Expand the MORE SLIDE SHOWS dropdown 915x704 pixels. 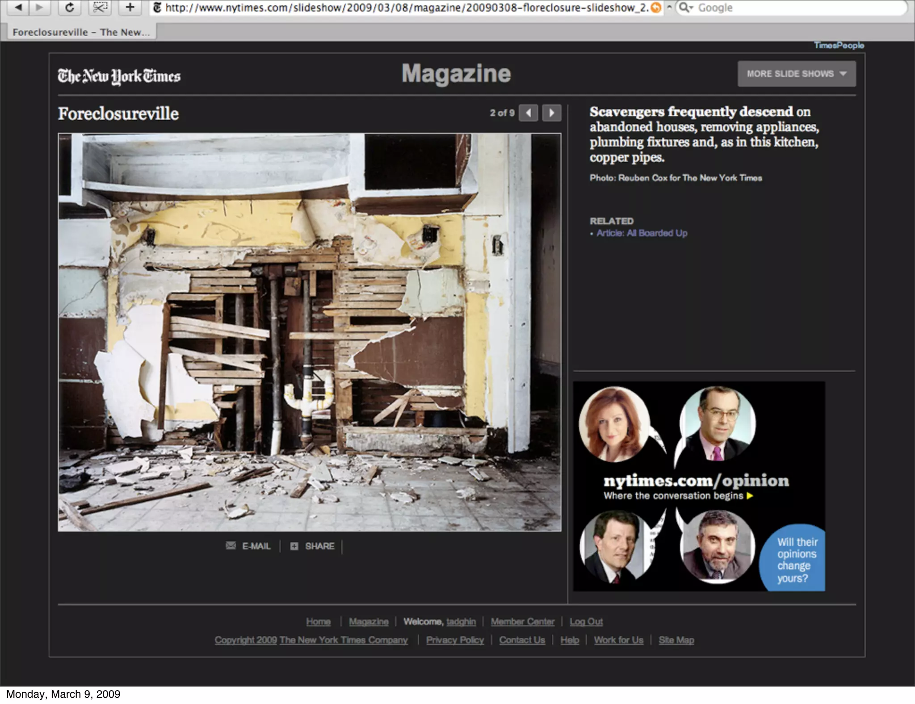click(x=796, y=74)
